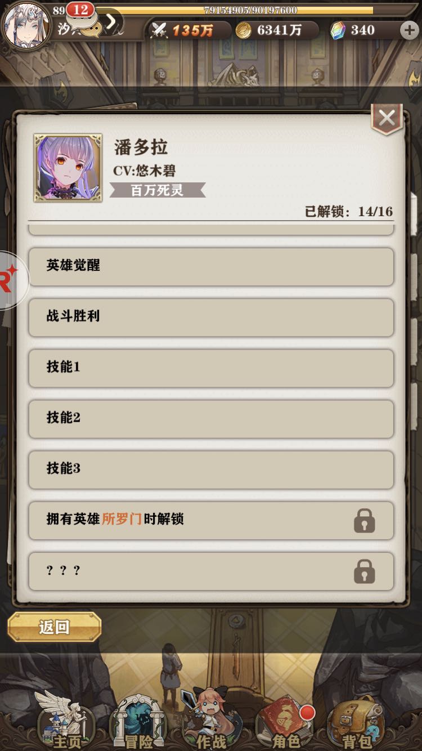Tap lock icon on ？？？ entry
The image size is (422, 751).
click(364, 571)
